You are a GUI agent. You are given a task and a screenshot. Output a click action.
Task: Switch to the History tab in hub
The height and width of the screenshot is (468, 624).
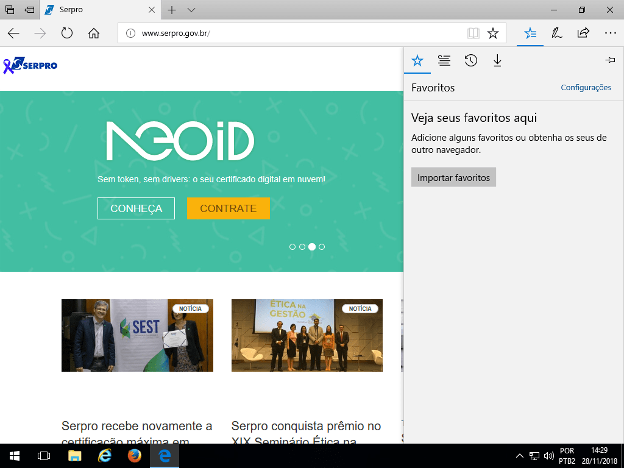(470, 60)
